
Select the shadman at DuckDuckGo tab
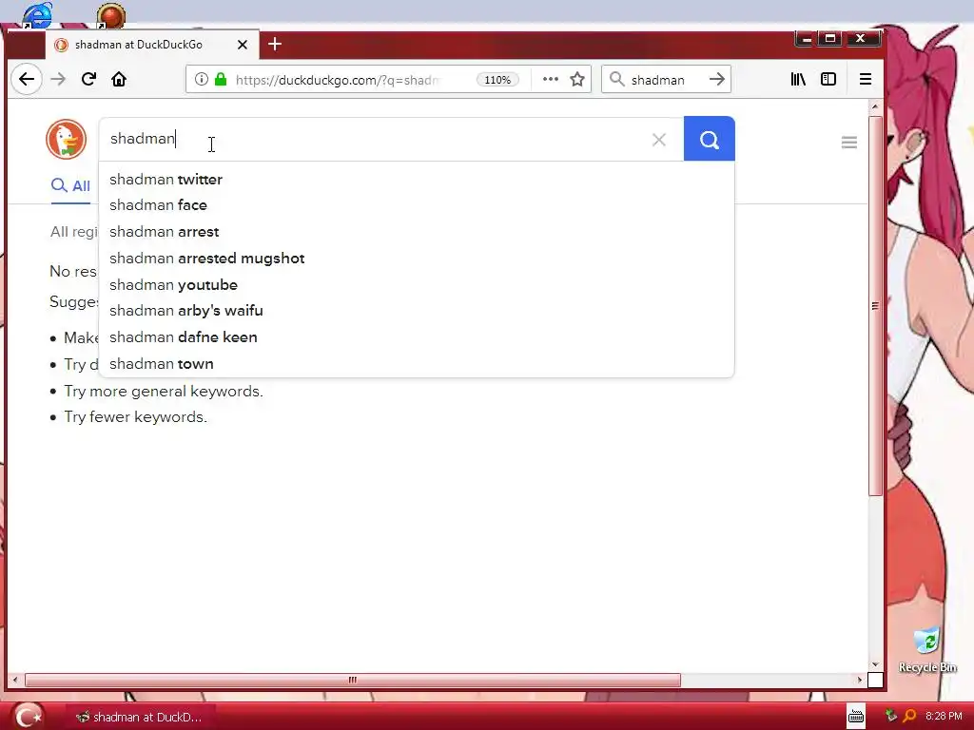[152, 45]
